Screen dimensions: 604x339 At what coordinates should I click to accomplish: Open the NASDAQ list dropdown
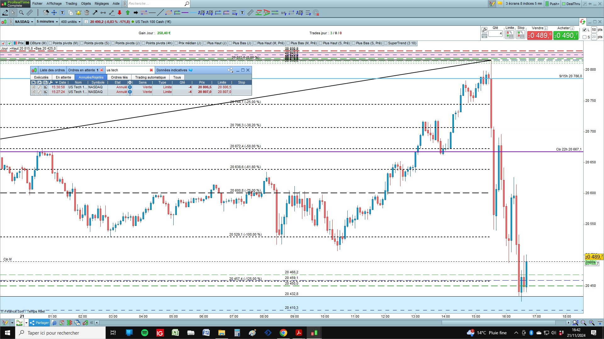coord(24,22)
